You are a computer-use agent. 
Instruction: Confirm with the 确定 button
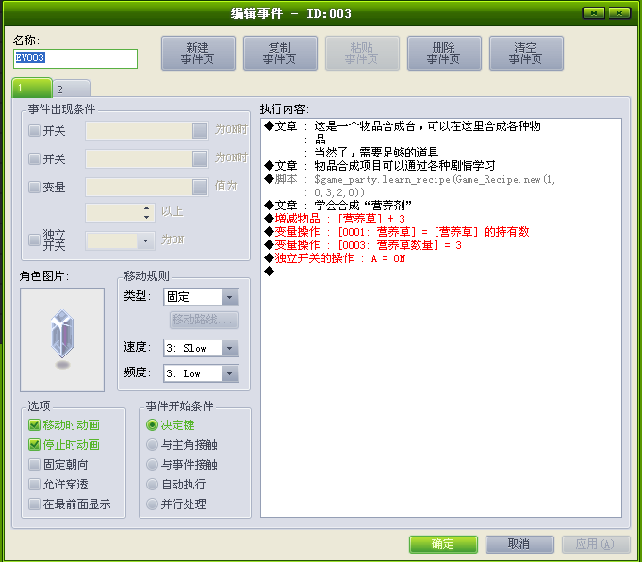pyautogui.click(x=443, y=544)
